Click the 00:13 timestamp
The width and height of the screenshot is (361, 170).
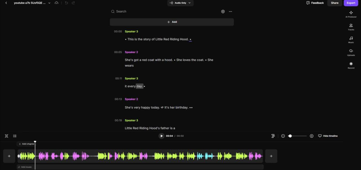(118, 99)
